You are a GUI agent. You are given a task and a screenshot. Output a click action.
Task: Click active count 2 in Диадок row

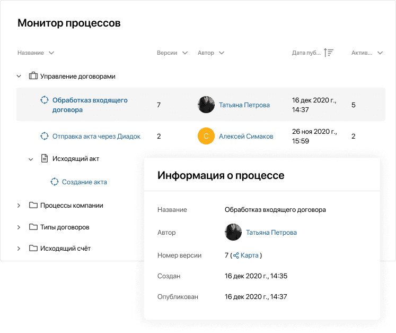tap(353, 136)
